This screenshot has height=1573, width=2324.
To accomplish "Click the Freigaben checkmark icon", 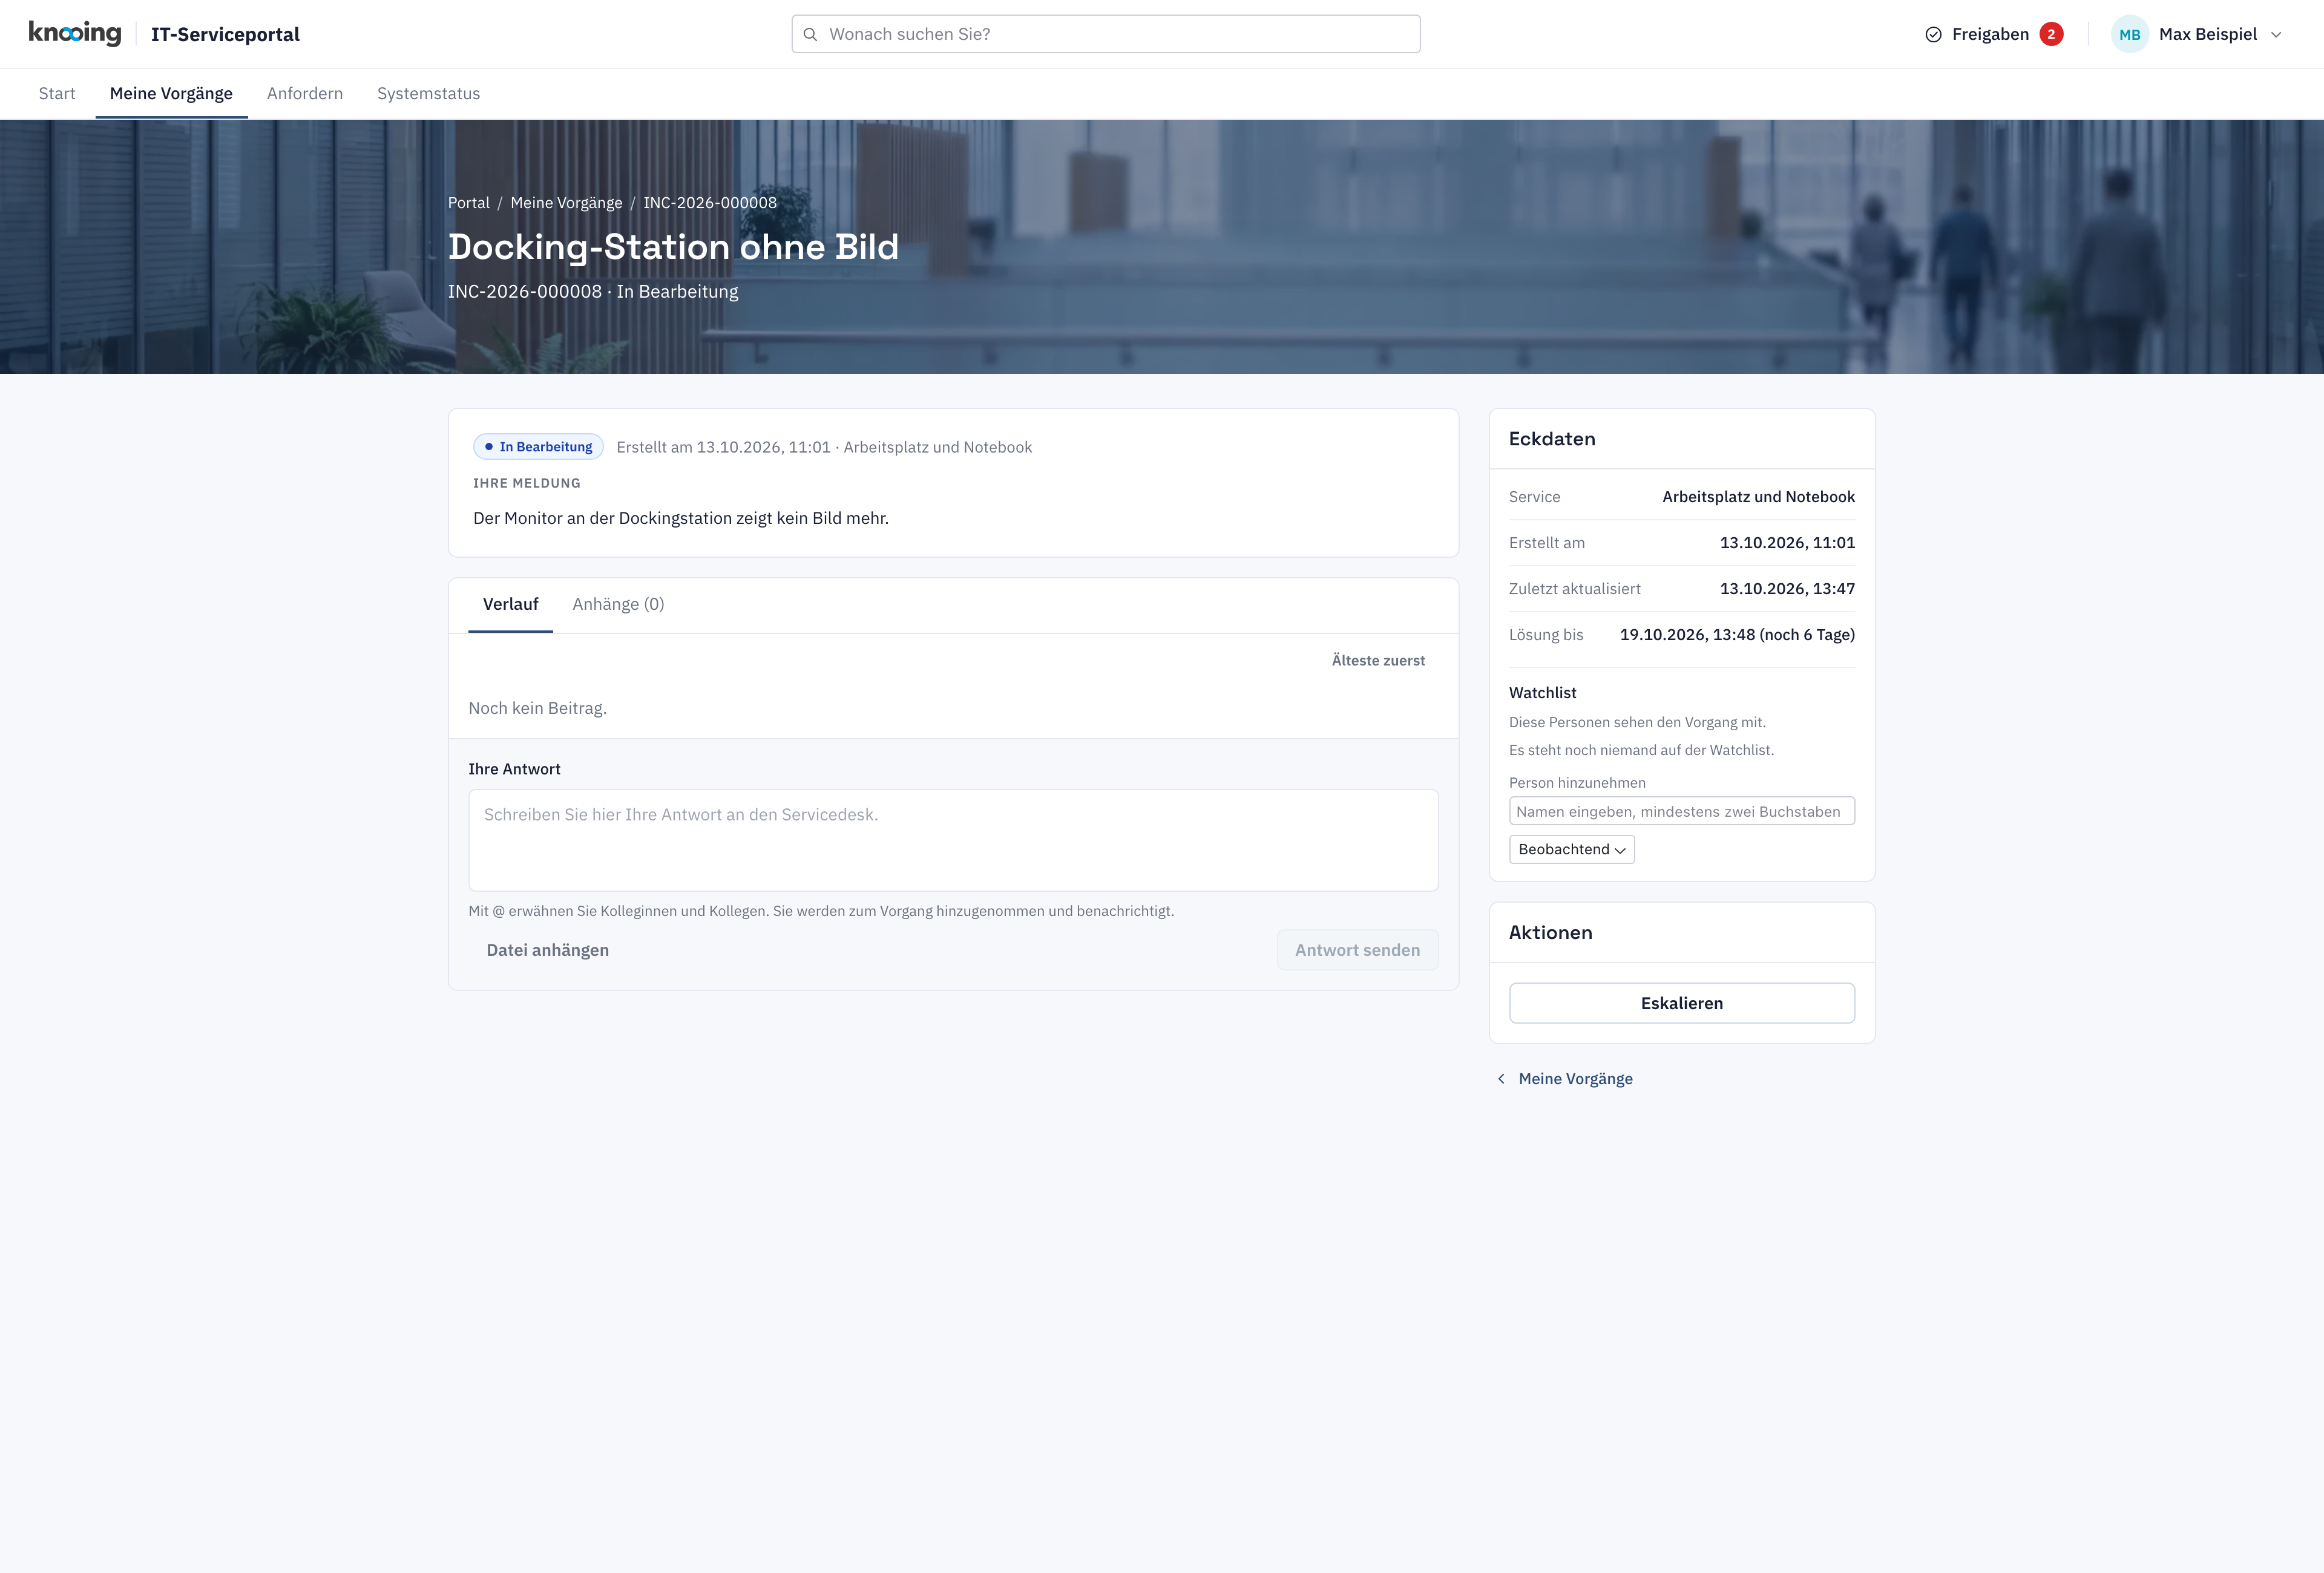I will point(1933,35).
